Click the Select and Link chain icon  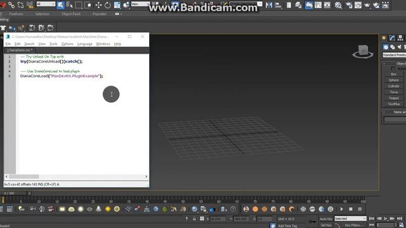click(11, 4)
